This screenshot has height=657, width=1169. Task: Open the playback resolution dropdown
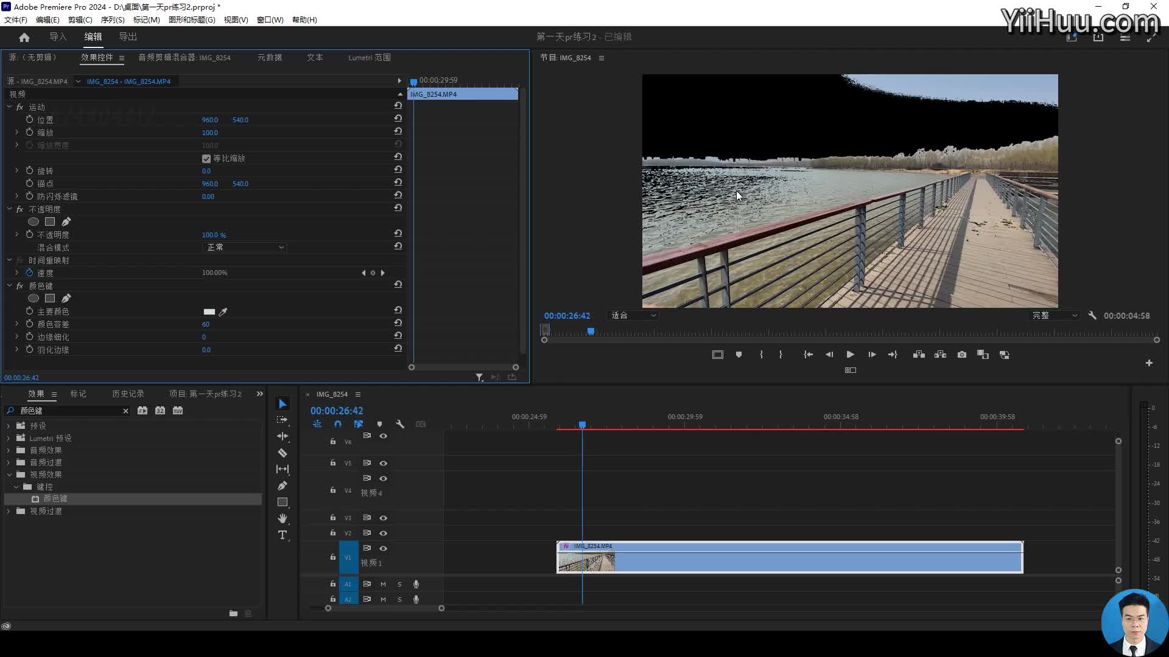(x=1054, y=316)
